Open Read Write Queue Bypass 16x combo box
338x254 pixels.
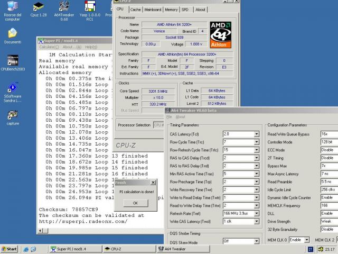329,134
